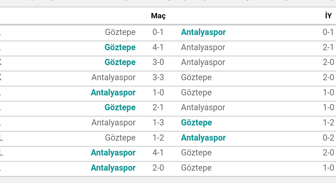Image resolution: width=336 pixels, height=183 pixels.
Task: Click half-time score 0-2 in 1-2 row
Action: (328, 138)
